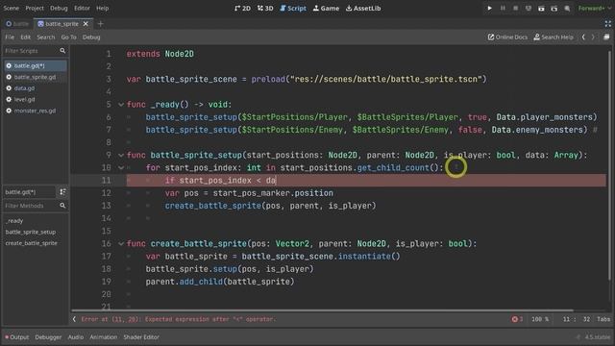Open the script editor Search menu
Viewport: 615px width, 346px height.
pyautogui.click(x=46, y=37)
